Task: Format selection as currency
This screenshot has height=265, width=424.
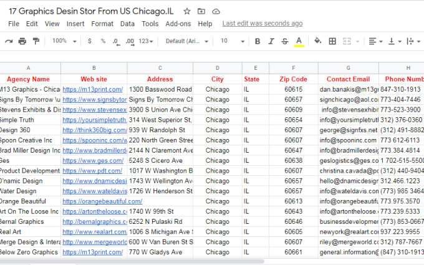Action: click(90, 41)
